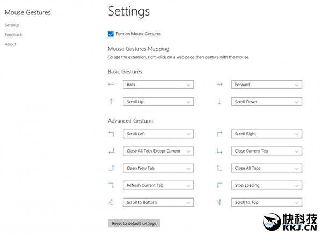This screenshot has height=236, width=322.
Task: Click the down arrow gesture icon
Action: [x=219, y=102]
